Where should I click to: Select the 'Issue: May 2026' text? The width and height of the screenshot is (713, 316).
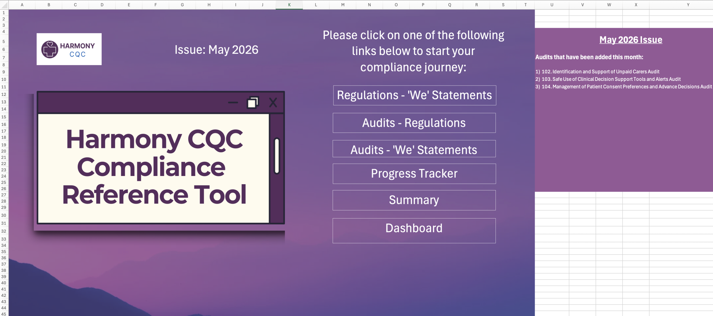pos(216,50)
